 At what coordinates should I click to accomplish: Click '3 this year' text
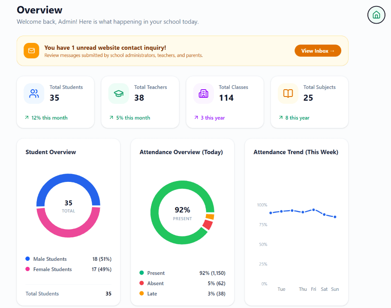tap(213, 118)
